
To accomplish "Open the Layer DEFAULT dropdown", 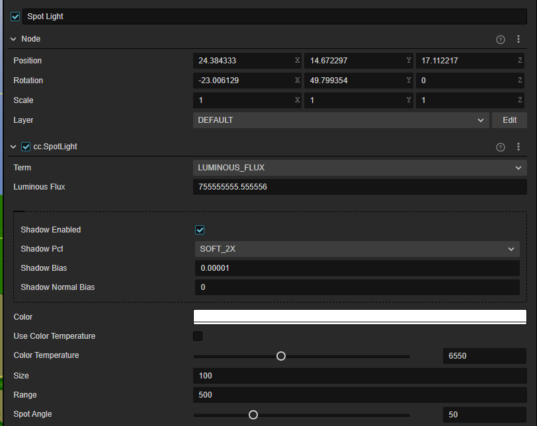I will point(341,120).
